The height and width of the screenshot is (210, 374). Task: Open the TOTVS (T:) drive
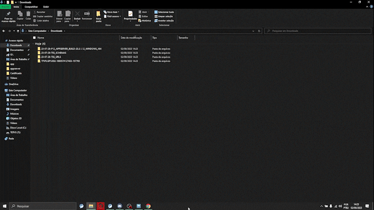(x=15, y=132)
